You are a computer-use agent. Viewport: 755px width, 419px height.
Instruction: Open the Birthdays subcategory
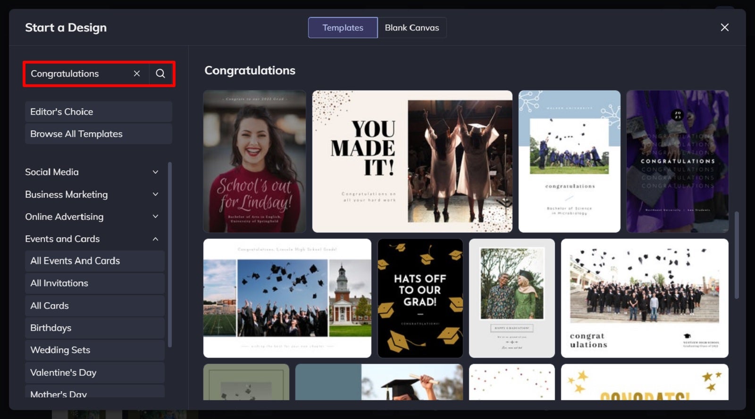click(x=94, y=328)
